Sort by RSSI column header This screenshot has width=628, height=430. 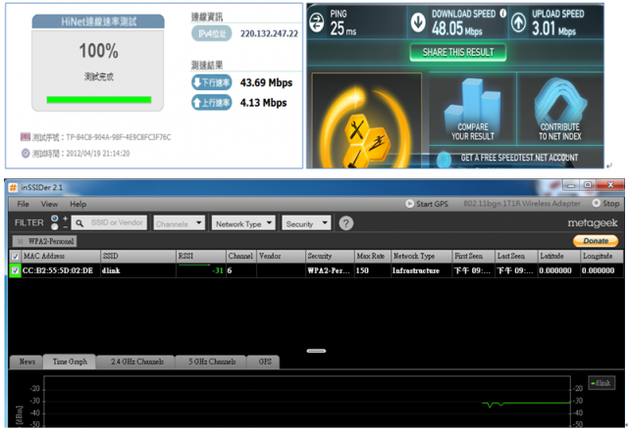click(200, 257)
